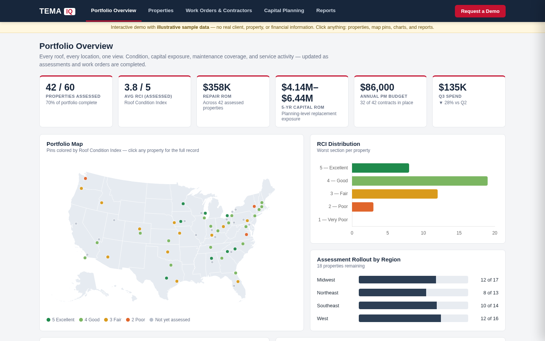
Task: Select the Not yet assessed legend dot
Action: point(151,320)
